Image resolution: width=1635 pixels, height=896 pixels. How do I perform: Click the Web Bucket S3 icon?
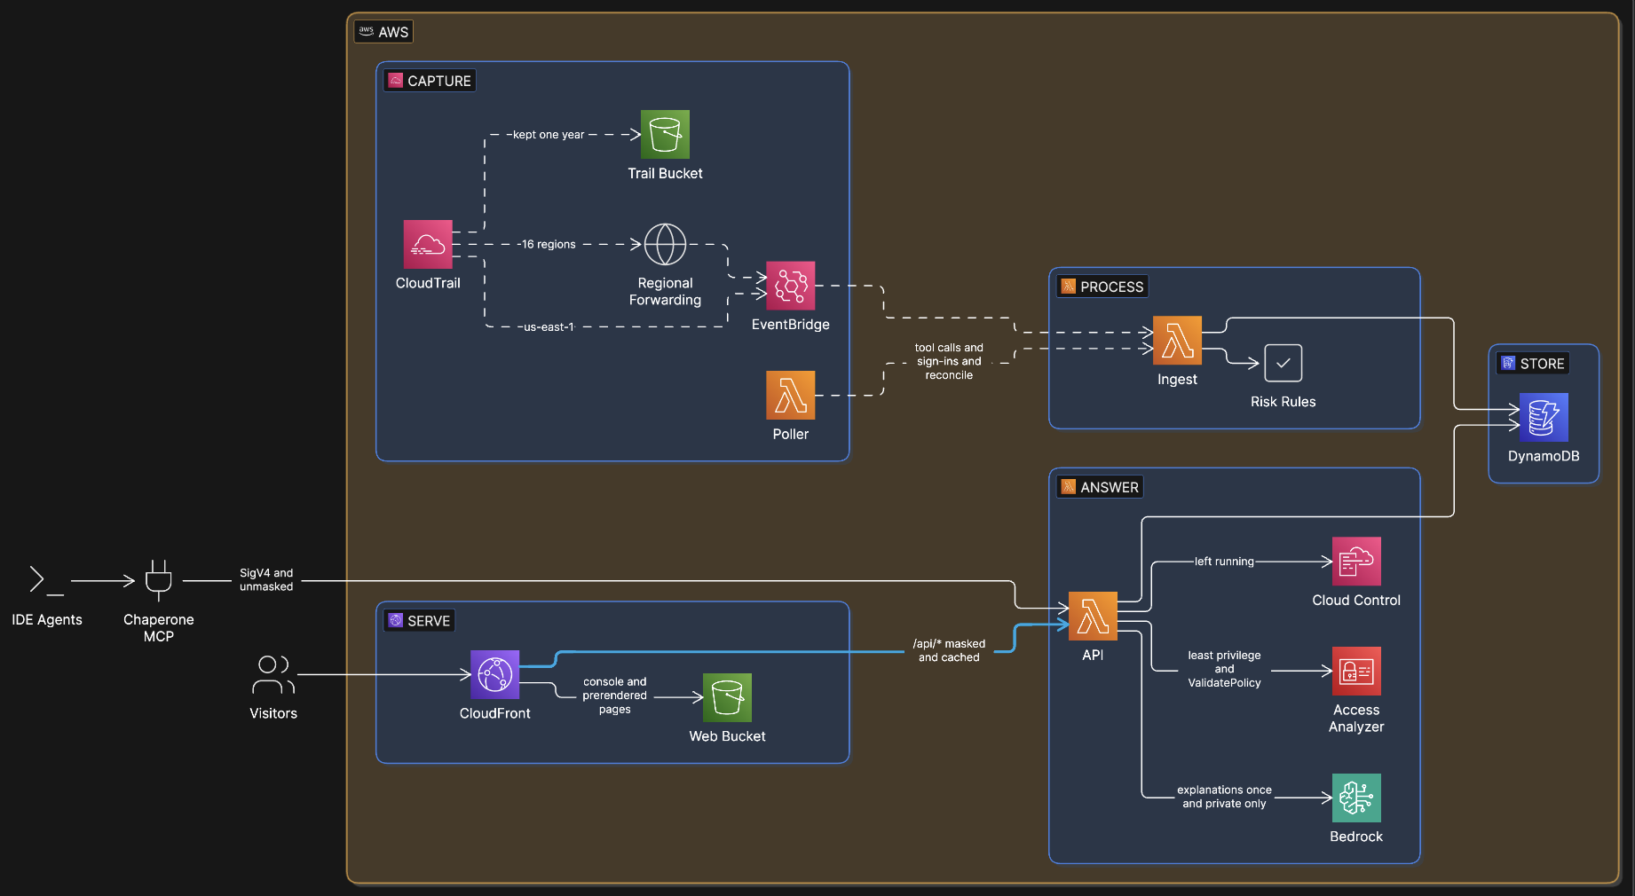click(727, 697)
